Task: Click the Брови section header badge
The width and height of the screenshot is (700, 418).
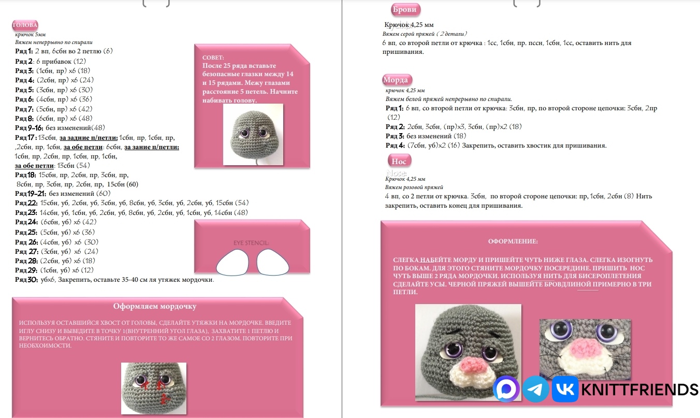Action: pos(405,9)
